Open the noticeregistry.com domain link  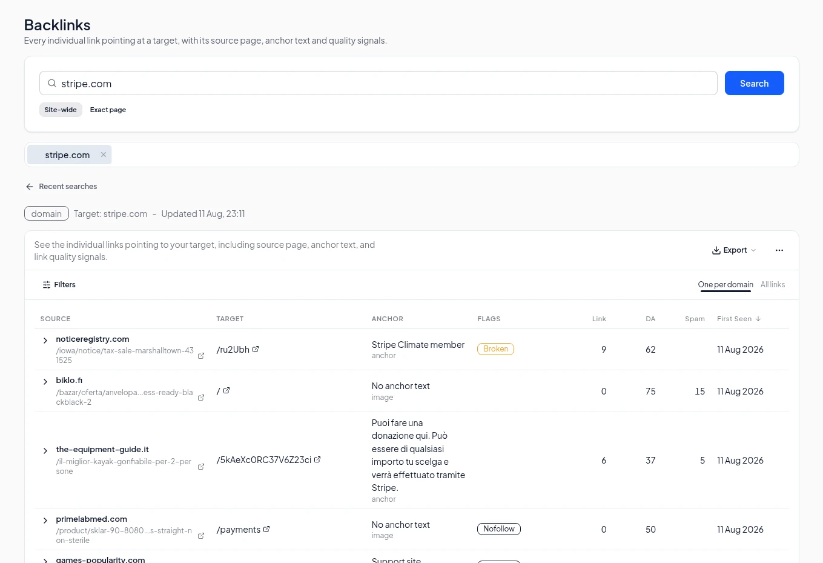(x=93, y=339)
